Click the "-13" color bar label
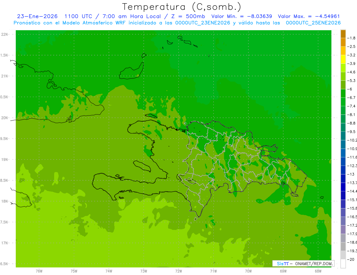357x275 pixels. 351,174
